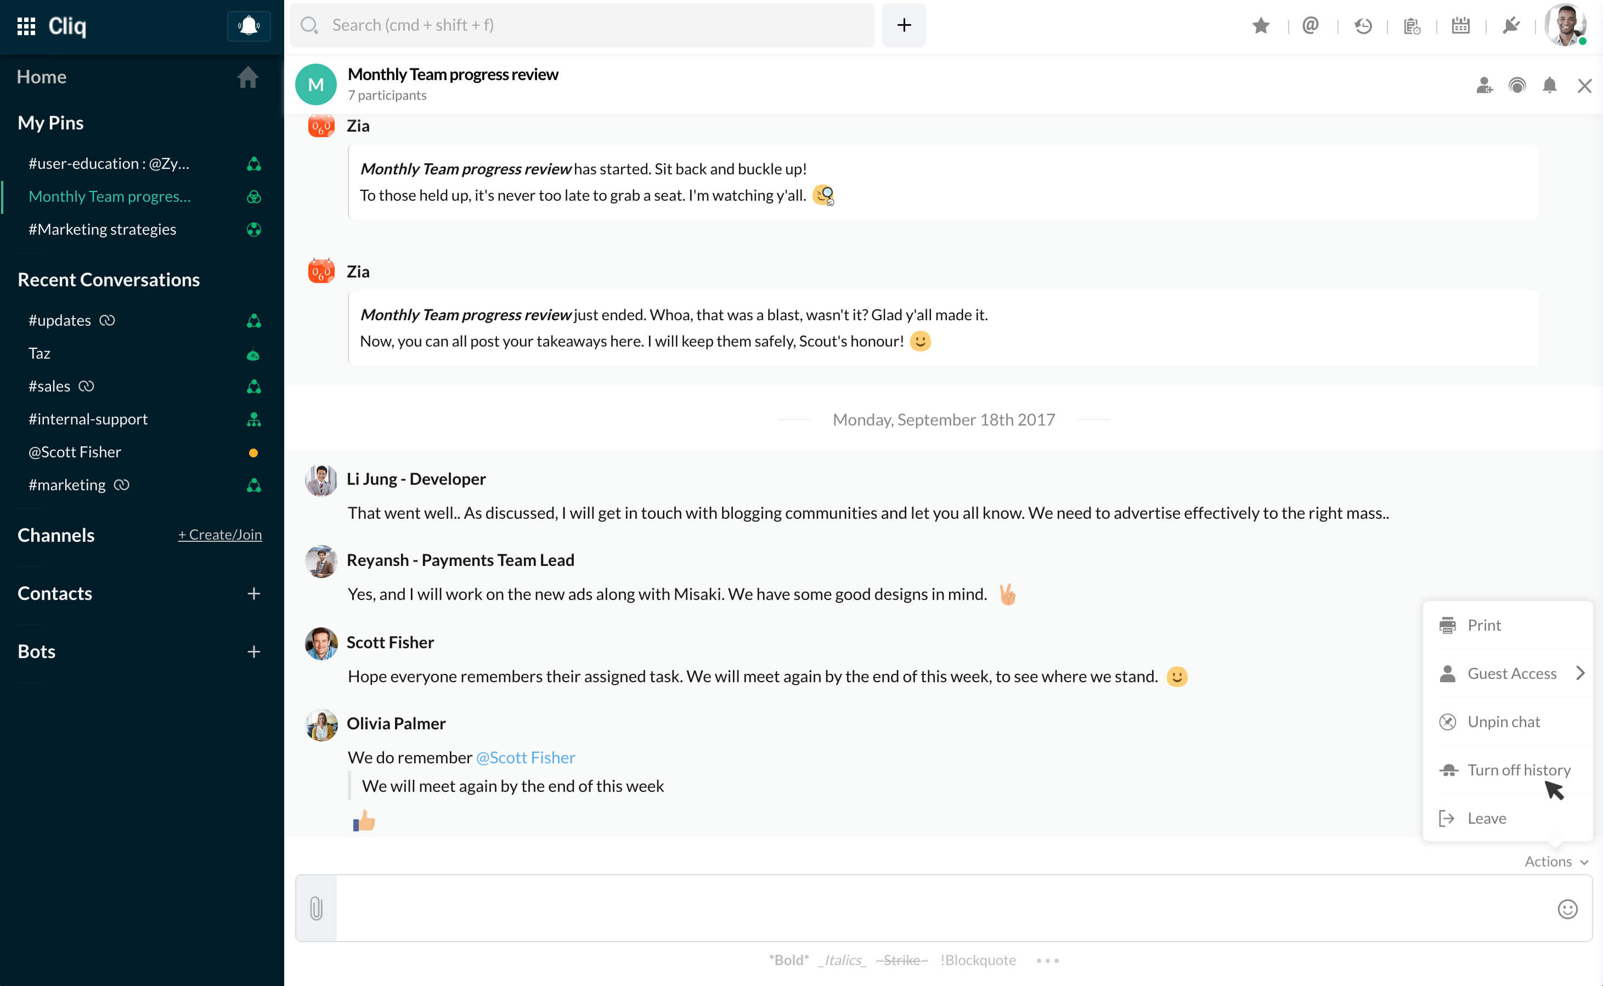Image resolution: width=1603 pixels, height=986 pixels.
Task: Click the Guest Access chevron arrow
Action: tap(1580, 673)
